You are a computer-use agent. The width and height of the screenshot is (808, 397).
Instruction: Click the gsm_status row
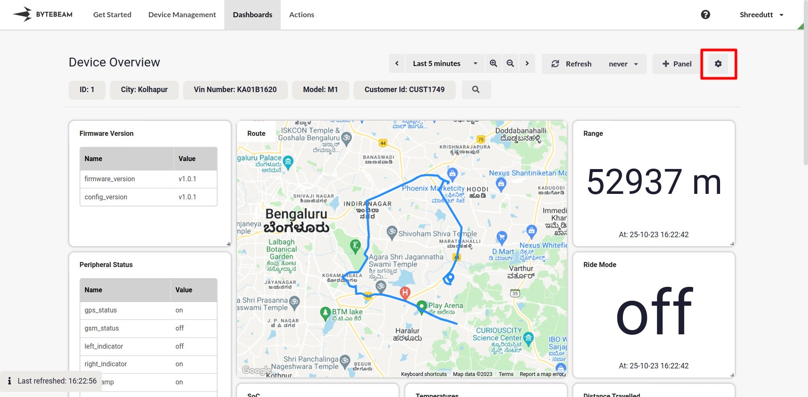click(149, 328)
